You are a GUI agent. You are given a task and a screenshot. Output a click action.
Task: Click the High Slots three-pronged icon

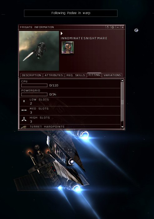[24, 119]
